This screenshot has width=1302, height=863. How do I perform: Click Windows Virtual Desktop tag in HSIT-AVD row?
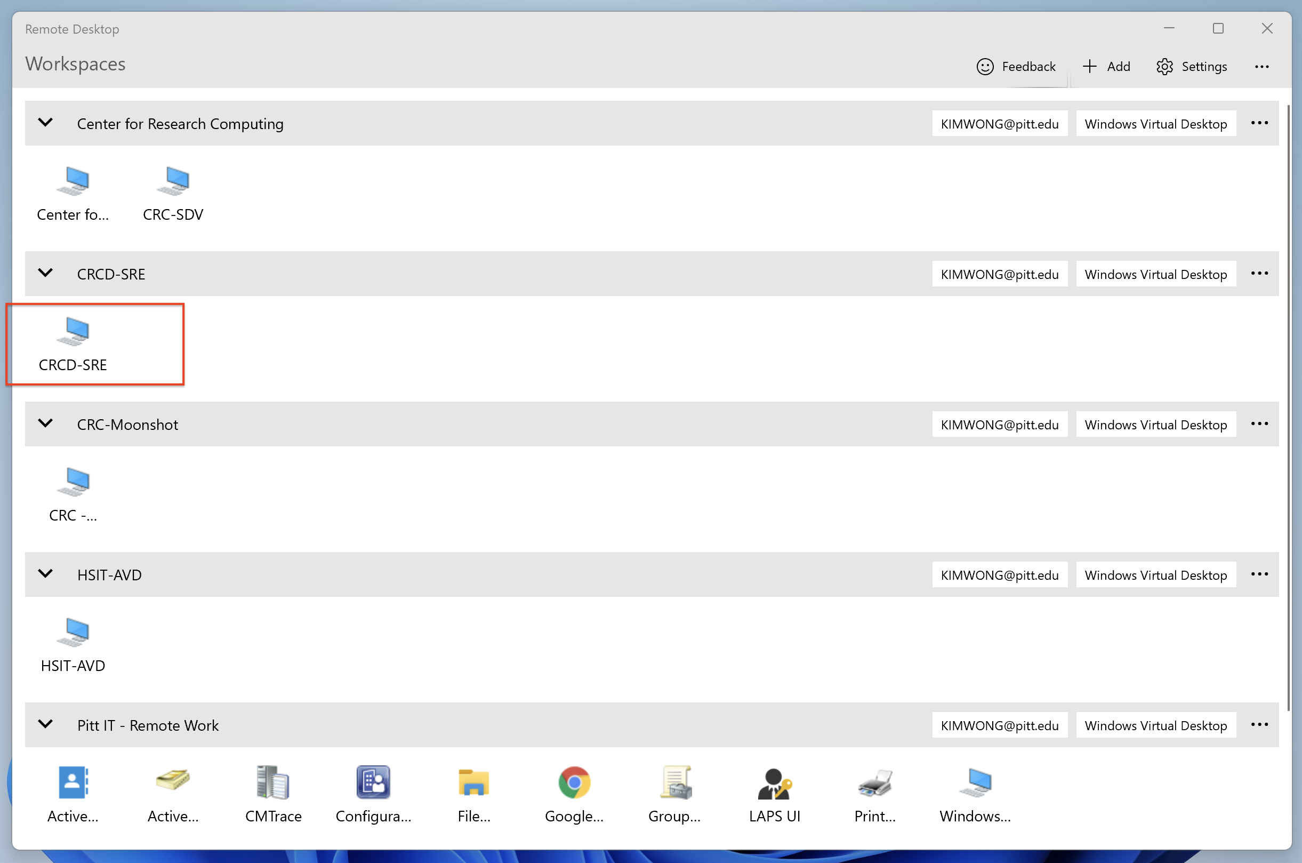[1156, 575]
